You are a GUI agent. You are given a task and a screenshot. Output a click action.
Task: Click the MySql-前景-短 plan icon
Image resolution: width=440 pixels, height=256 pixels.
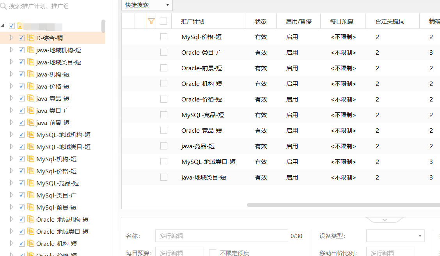click(31, 207)
